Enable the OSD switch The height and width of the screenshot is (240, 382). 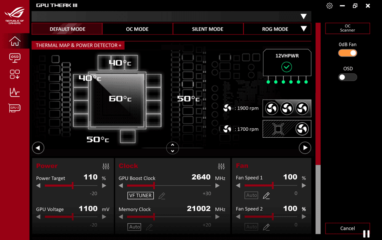(x=347, y=77)
